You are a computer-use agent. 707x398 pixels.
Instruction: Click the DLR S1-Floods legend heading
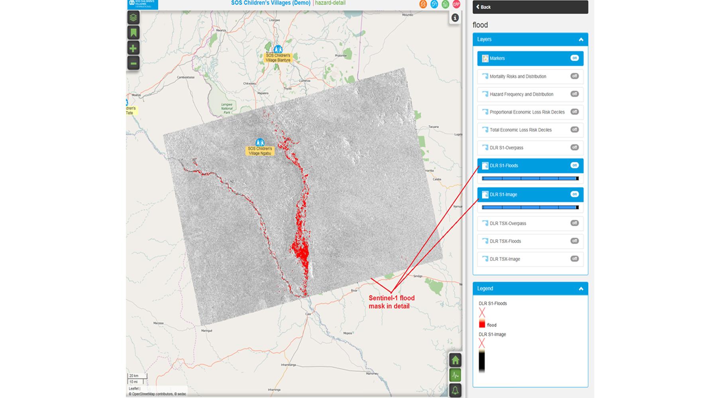coord(493,303)
